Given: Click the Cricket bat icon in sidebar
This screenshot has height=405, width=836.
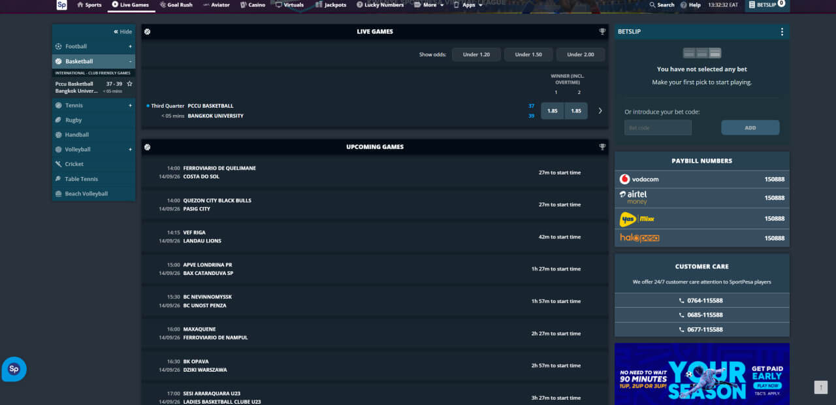Looking at the screenshot, I should click(x=59, y=164).
